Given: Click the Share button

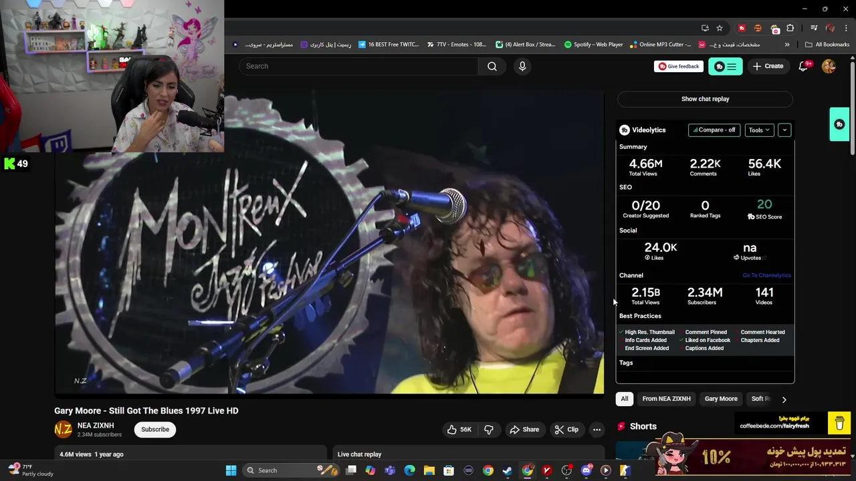Looking at the screenshot, I should (524, 430).
